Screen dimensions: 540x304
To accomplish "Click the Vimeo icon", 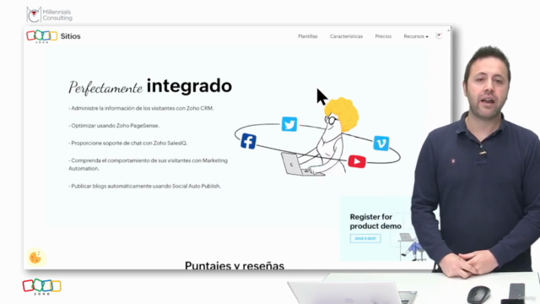I will tap(381, 143).
